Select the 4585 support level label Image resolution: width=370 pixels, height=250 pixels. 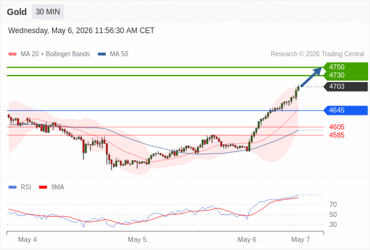(x=337, y=135)
